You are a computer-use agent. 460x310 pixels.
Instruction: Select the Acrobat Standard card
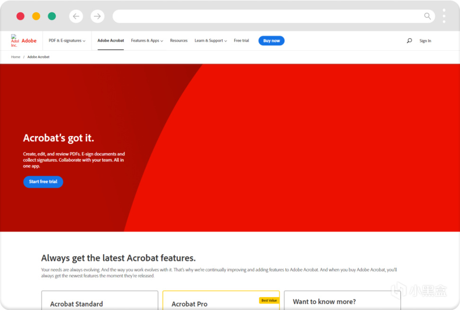pos(100,301)
